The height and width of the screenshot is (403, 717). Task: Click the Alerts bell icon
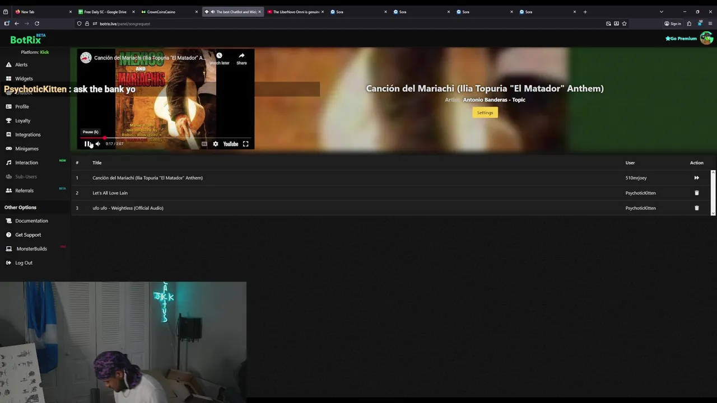[x=9, y=64]
